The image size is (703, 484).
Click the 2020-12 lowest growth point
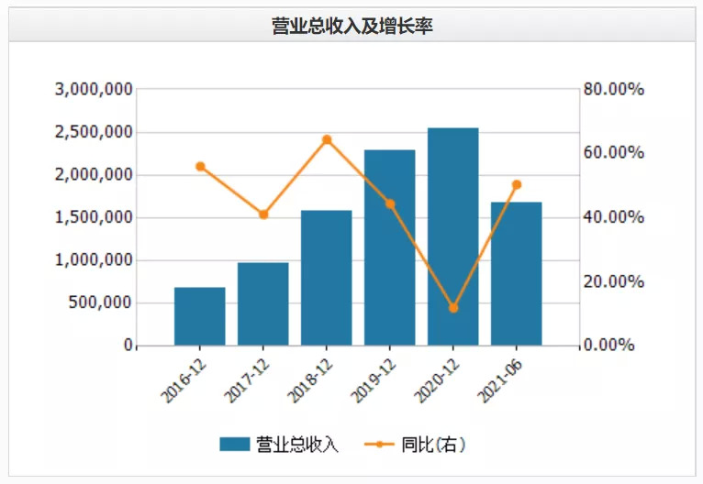tap(453, 308)
